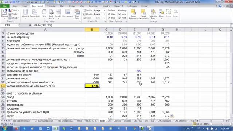Open the Width scale-to-fit dropdown
The width and height of the screenshot is (233, 131).
pyautogui.click(x=104, y=11)
